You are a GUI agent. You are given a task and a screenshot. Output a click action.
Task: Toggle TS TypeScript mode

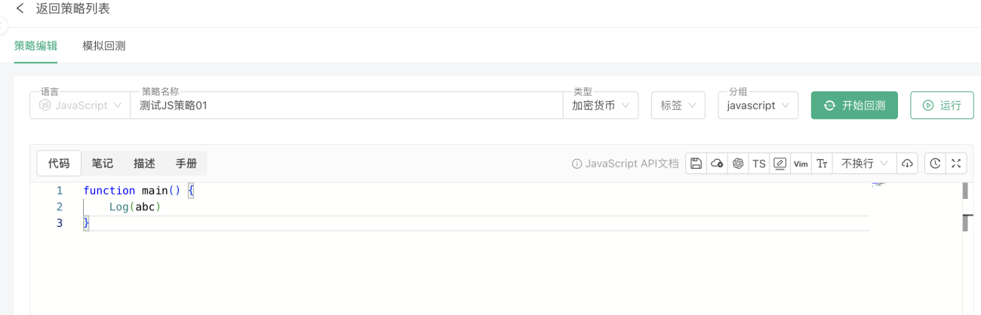coord(759,164)
